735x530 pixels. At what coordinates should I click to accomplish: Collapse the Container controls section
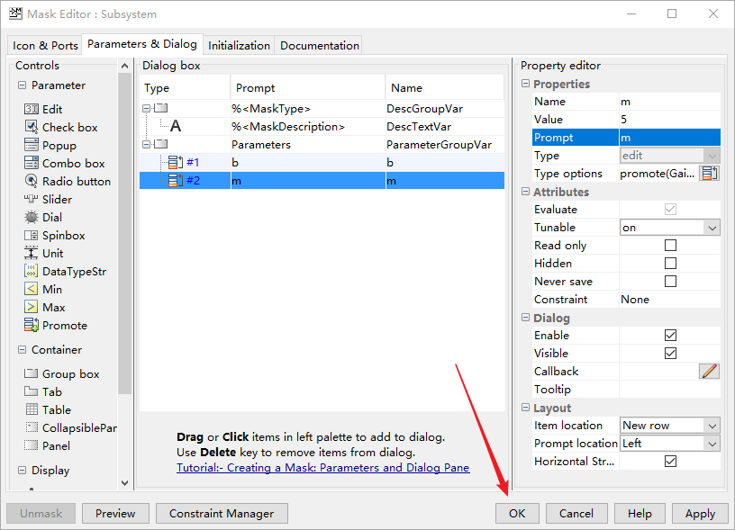point(22,350)
